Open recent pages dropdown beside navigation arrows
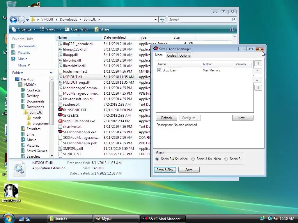 27,19
